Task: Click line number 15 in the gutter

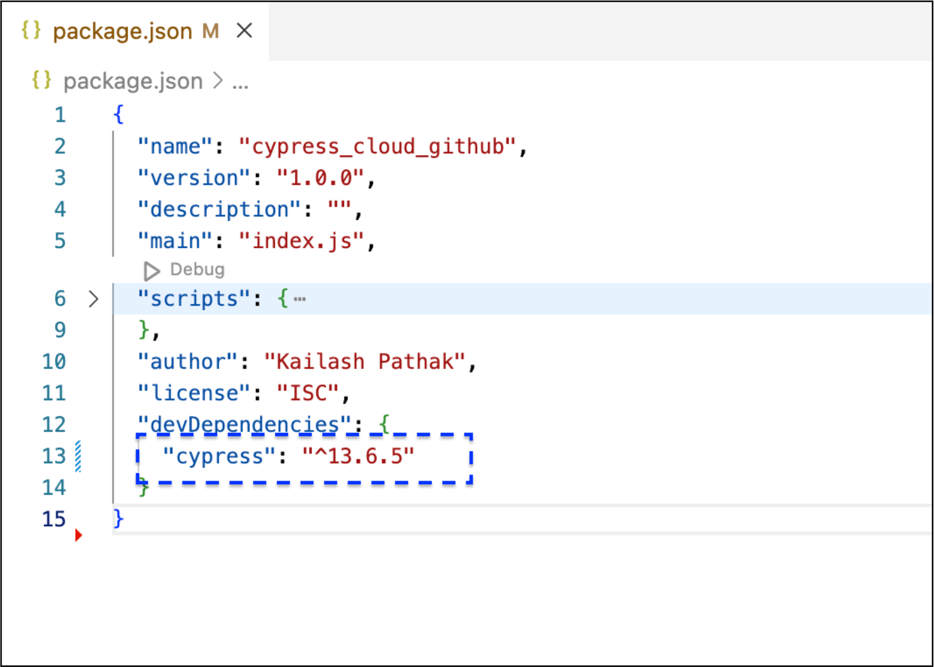Action: point(54,519)
